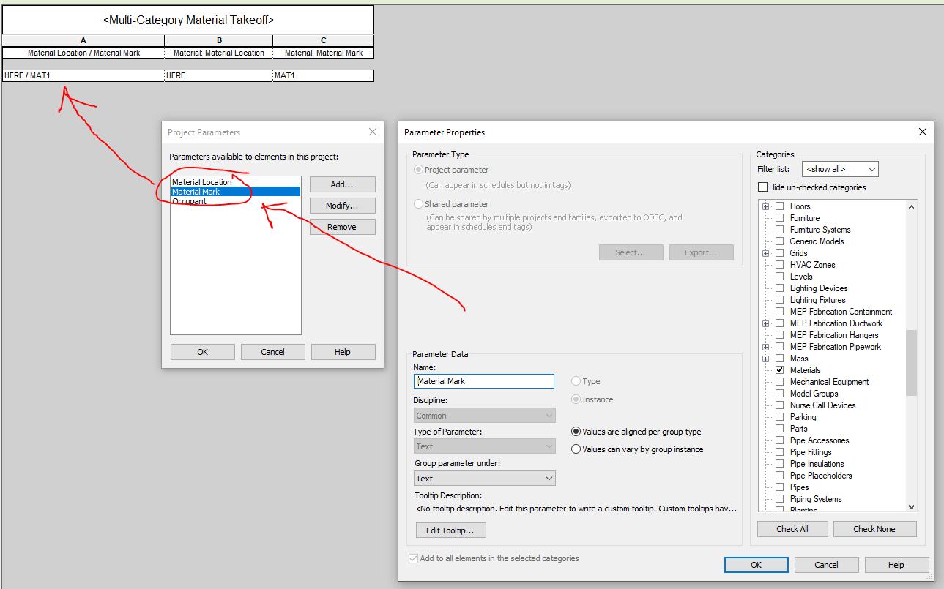Select the Occupant parameter
The height and width of the screenshot is (589, 944).
point(190,201)
